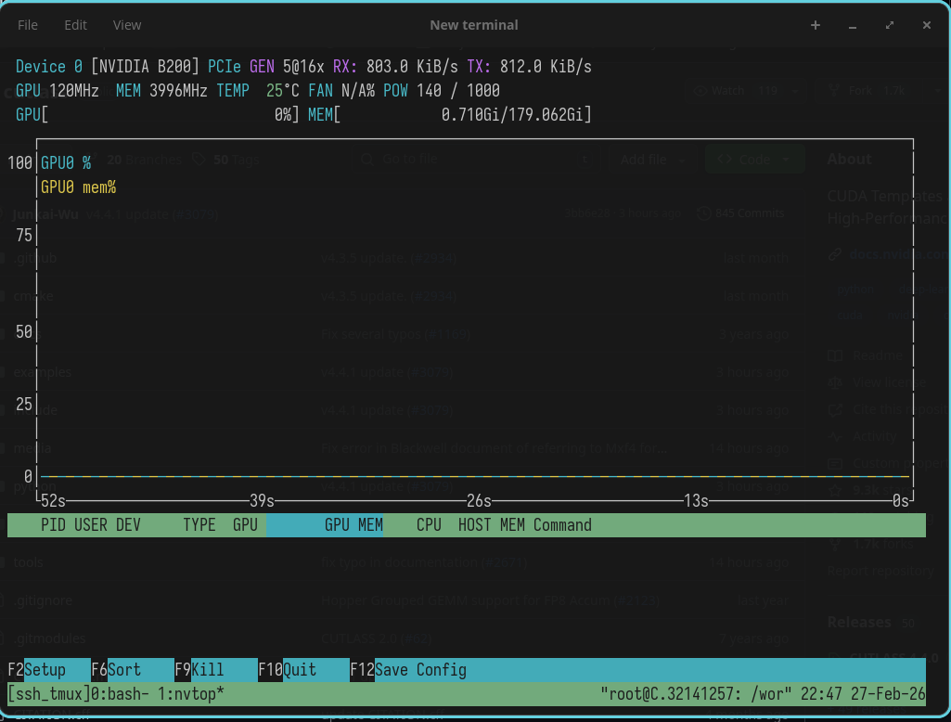Open the Edit menu
Screen dimensions: 951x722
76,25
